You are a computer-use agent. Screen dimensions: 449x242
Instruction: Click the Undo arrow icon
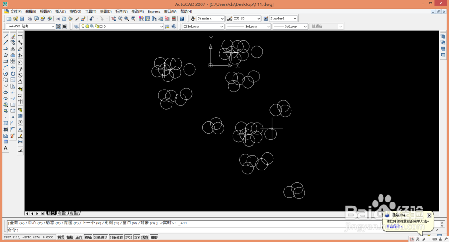tap(92, 18)
